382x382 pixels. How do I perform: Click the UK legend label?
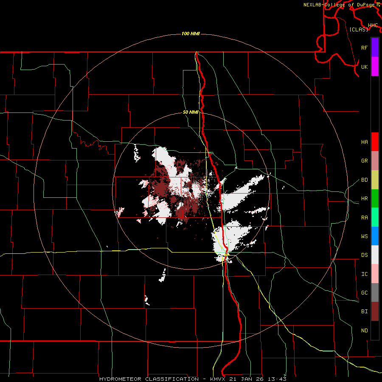coord(364,67)
